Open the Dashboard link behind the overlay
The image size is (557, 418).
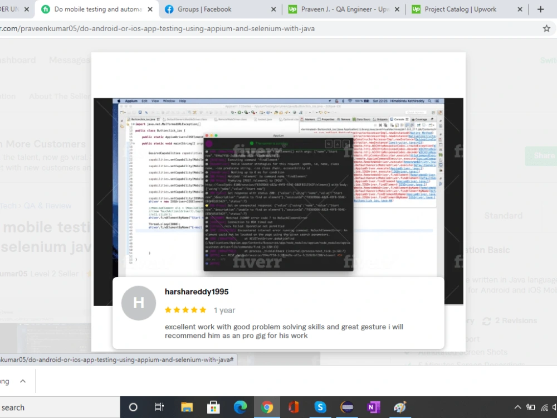[18, 60]
